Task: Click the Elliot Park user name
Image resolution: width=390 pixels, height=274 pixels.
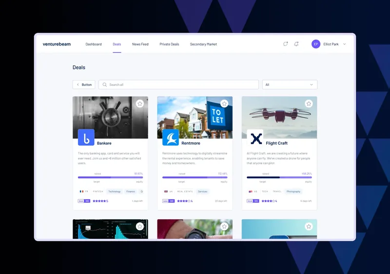Action: coord(331,44)
